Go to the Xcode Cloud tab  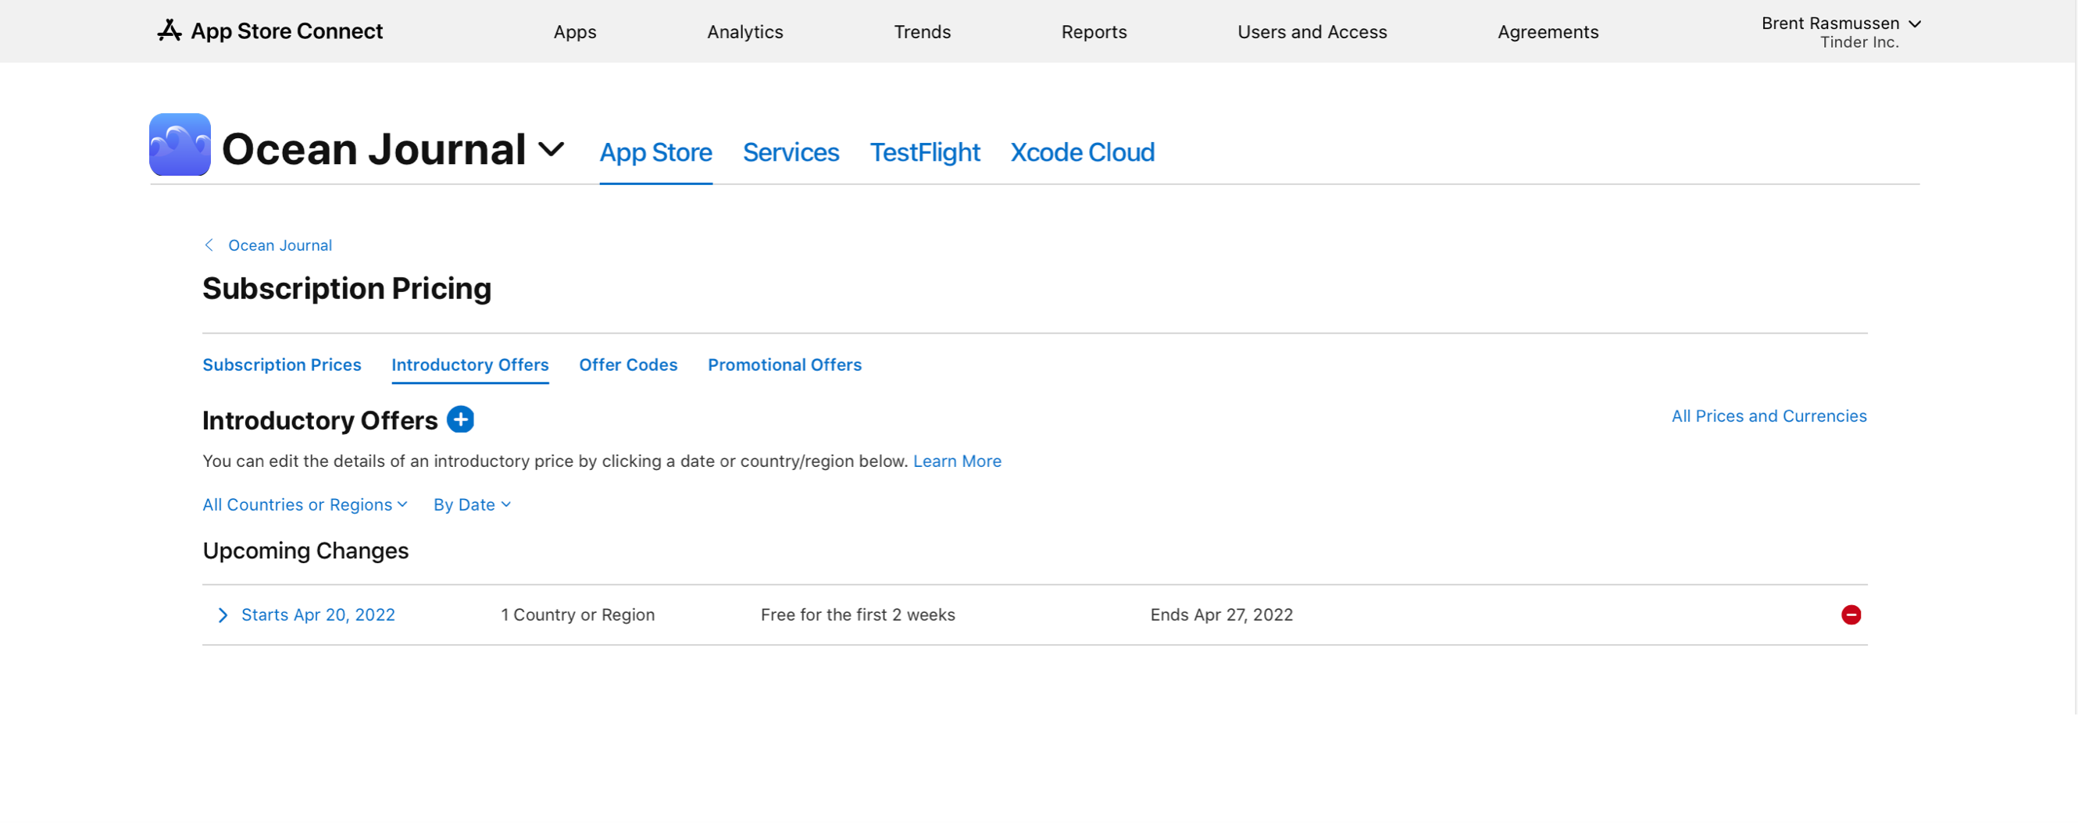tap(1082, 152)
